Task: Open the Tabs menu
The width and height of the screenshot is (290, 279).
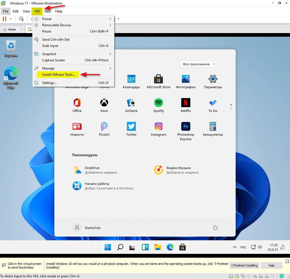Action: coord(47,11)
